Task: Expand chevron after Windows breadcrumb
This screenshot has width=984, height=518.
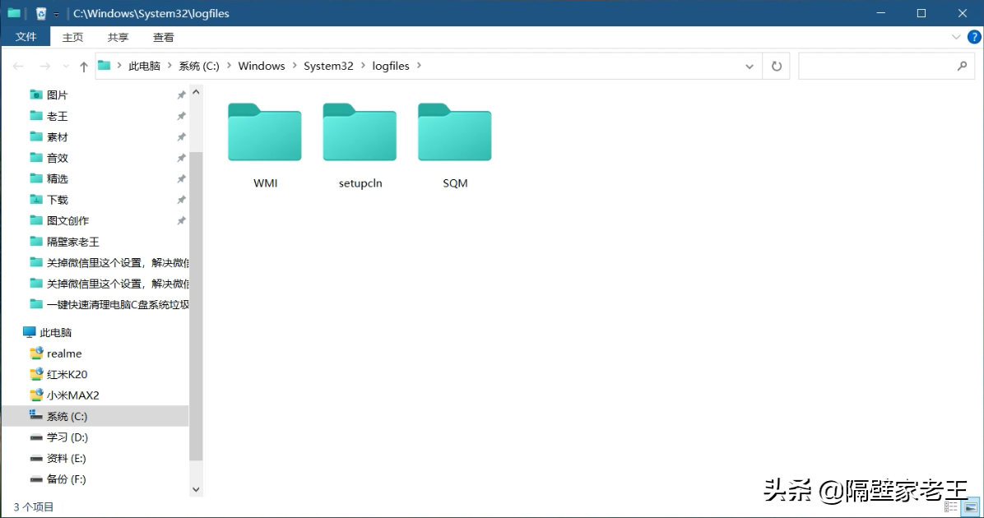Action: 295,65
